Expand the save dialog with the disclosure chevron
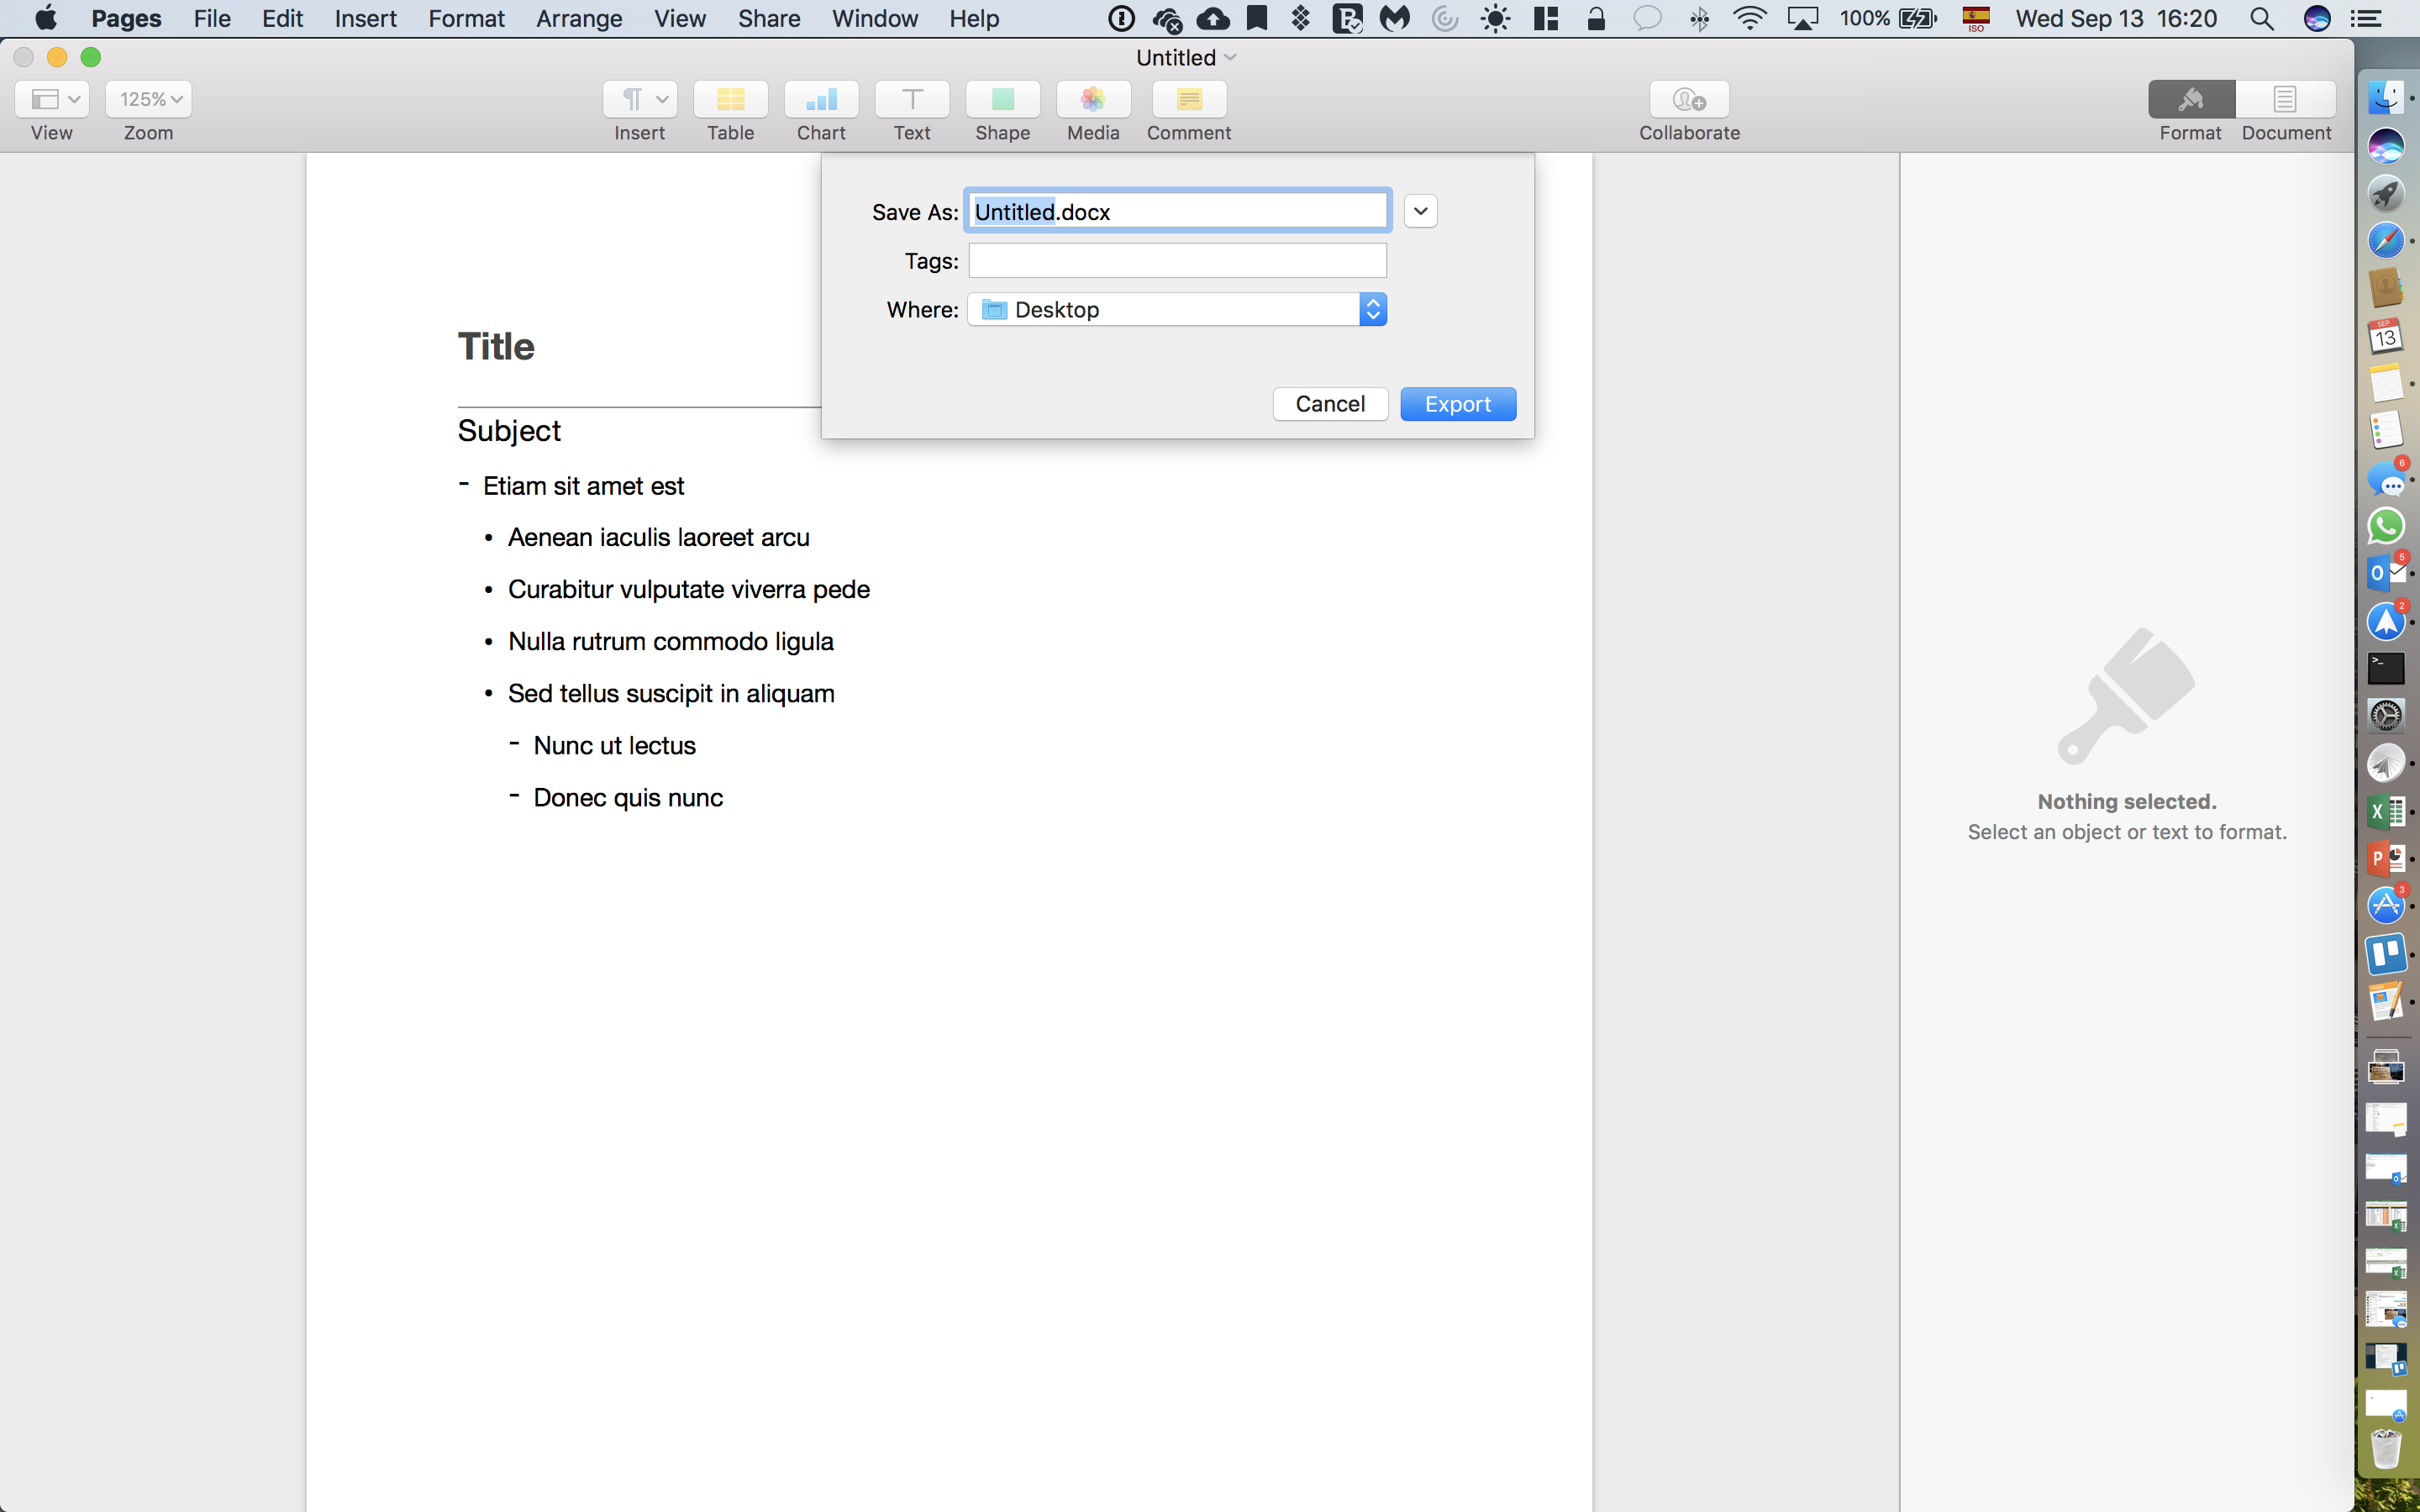The width and height of the screenshot is (2420, 1512). click(1419, 210)
